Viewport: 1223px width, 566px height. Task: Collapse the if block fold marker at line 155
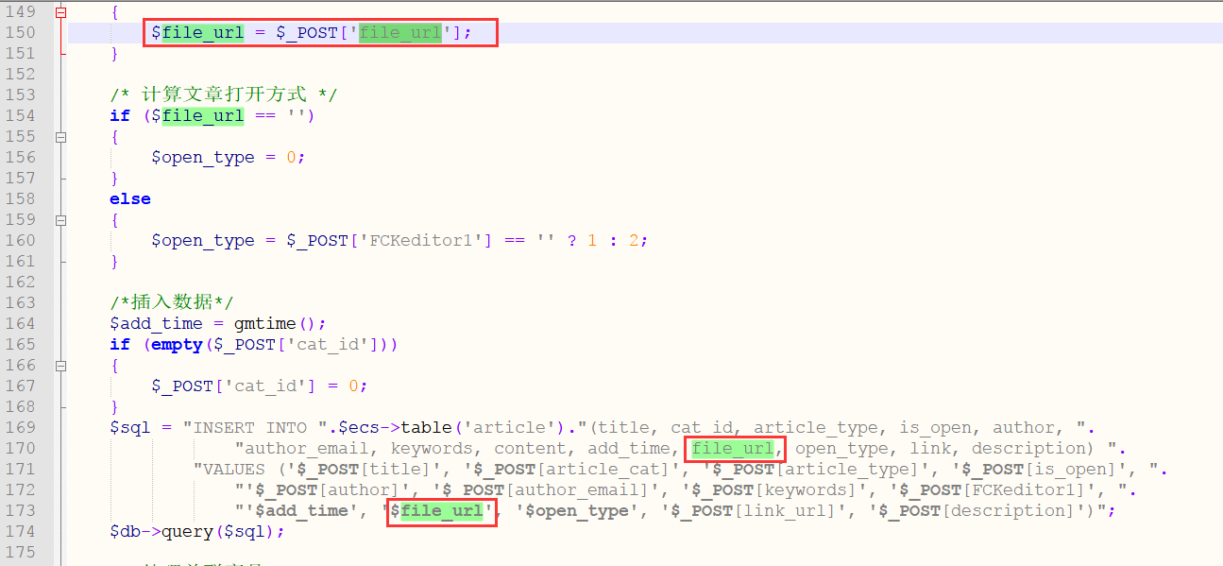coord(61,137)
